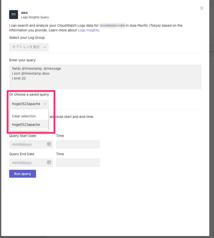Viewport: 214px width, 238px height.
Task: Click the AWS logo icon
Action: click(x=14, y=14)
